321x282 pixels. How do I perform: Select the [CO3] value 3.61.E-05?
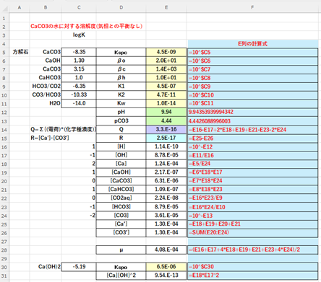click(x=166, y=216)
